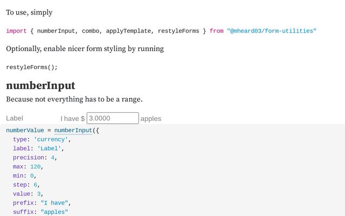Viewport: 345px width, 216px height.
Task: Click the 'Label' text beside the input
Action: point(15,118)
